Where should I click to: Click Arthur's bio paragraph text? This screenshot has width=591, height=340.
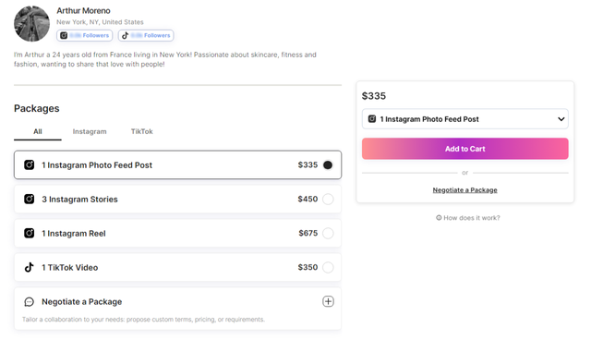[165, 59]
